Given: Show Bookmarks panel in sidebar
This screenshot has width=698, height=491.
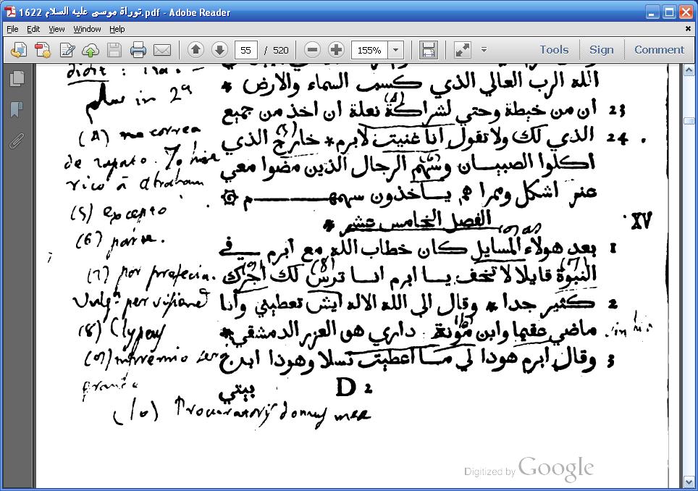Looking at the screenshot, I should tap(17, 109).
